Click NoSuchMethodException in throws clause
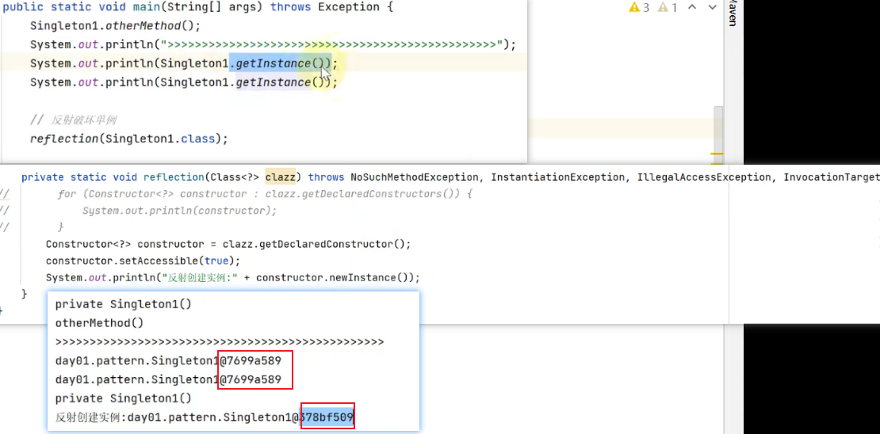Screen dimensions: 880x434 [415, 177]
